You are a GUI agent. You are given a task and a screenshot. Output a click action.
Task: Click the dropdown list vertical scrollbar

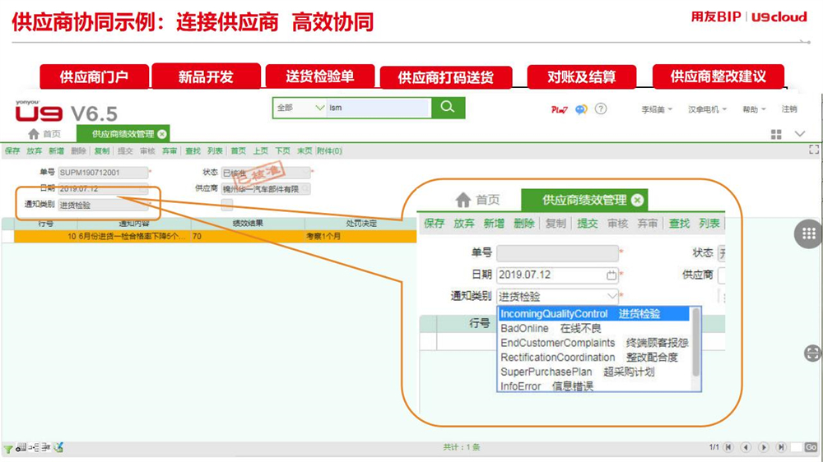tap(696, 343)
